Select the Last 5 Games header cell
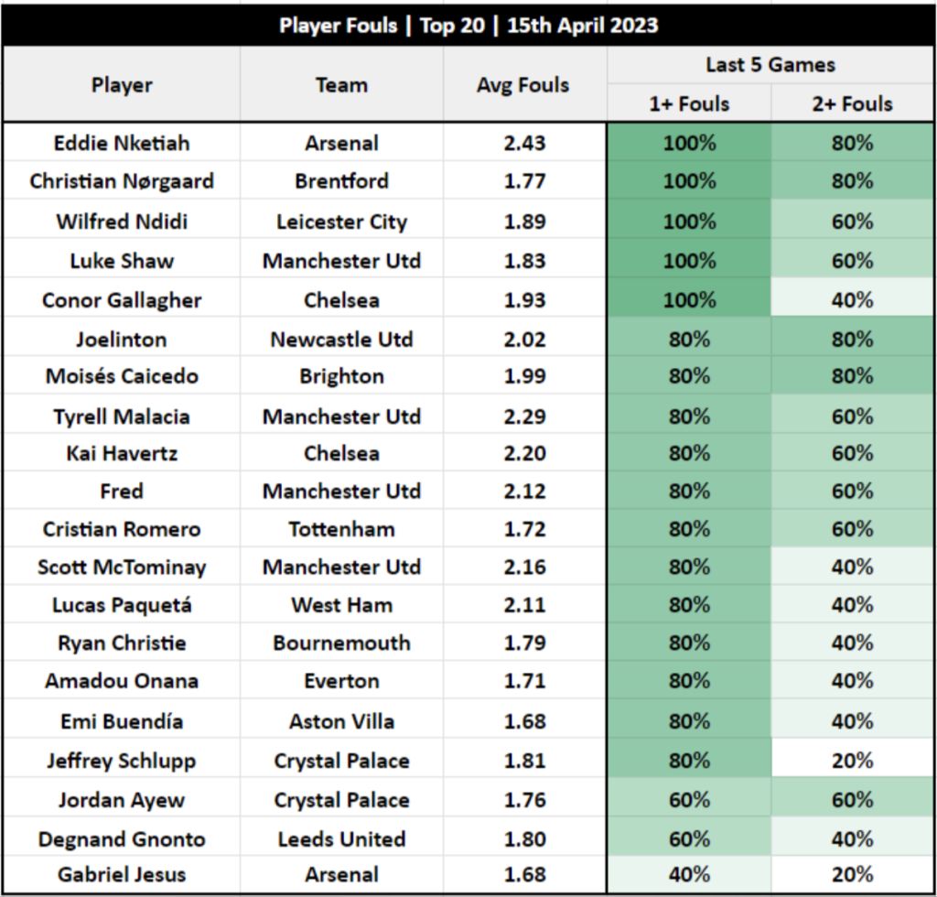The width and height of the screenshot is (937, 897). 770,65
